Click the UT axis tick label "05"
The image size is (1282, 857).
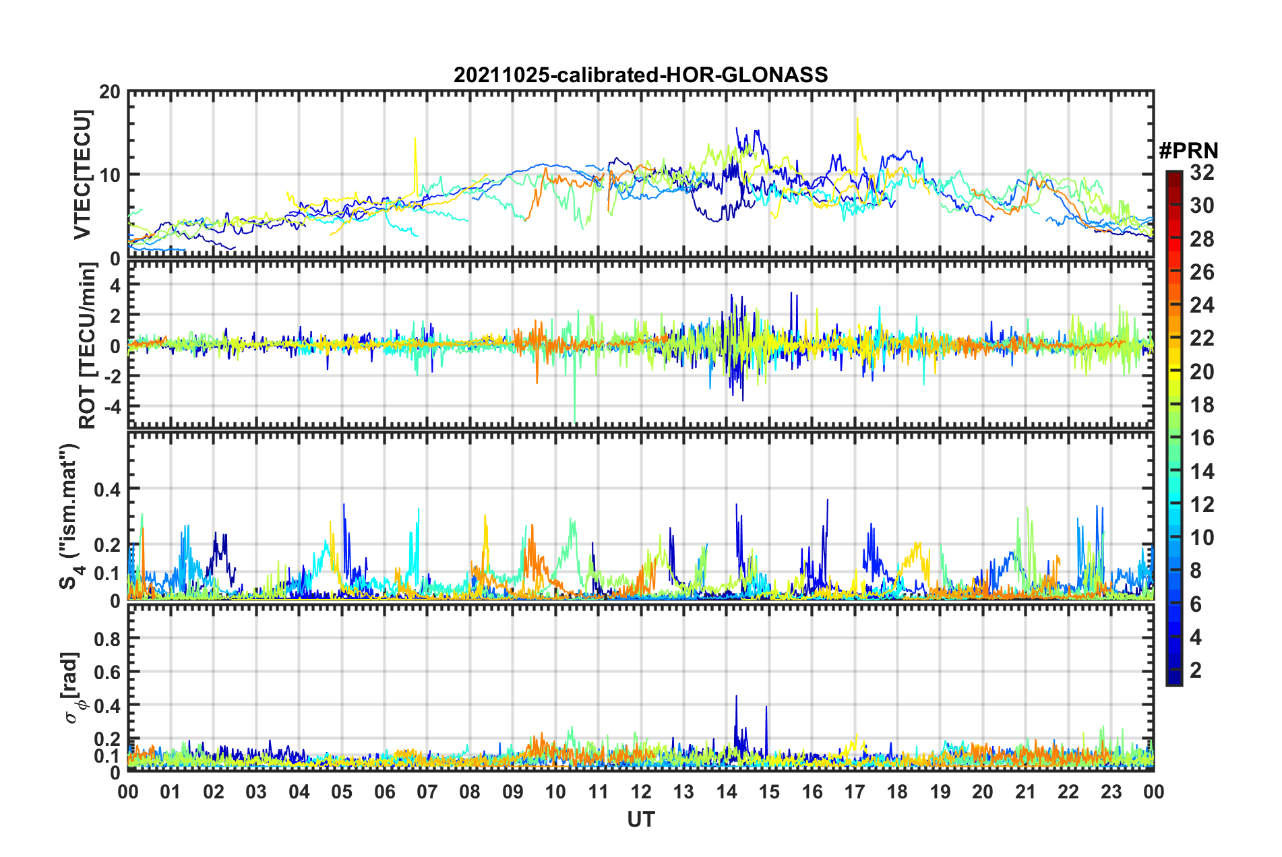pyautogui.click(x=342, y=791)
